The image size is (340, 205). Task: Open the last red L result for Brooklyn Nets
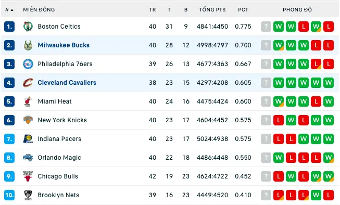tap(329, 195)
